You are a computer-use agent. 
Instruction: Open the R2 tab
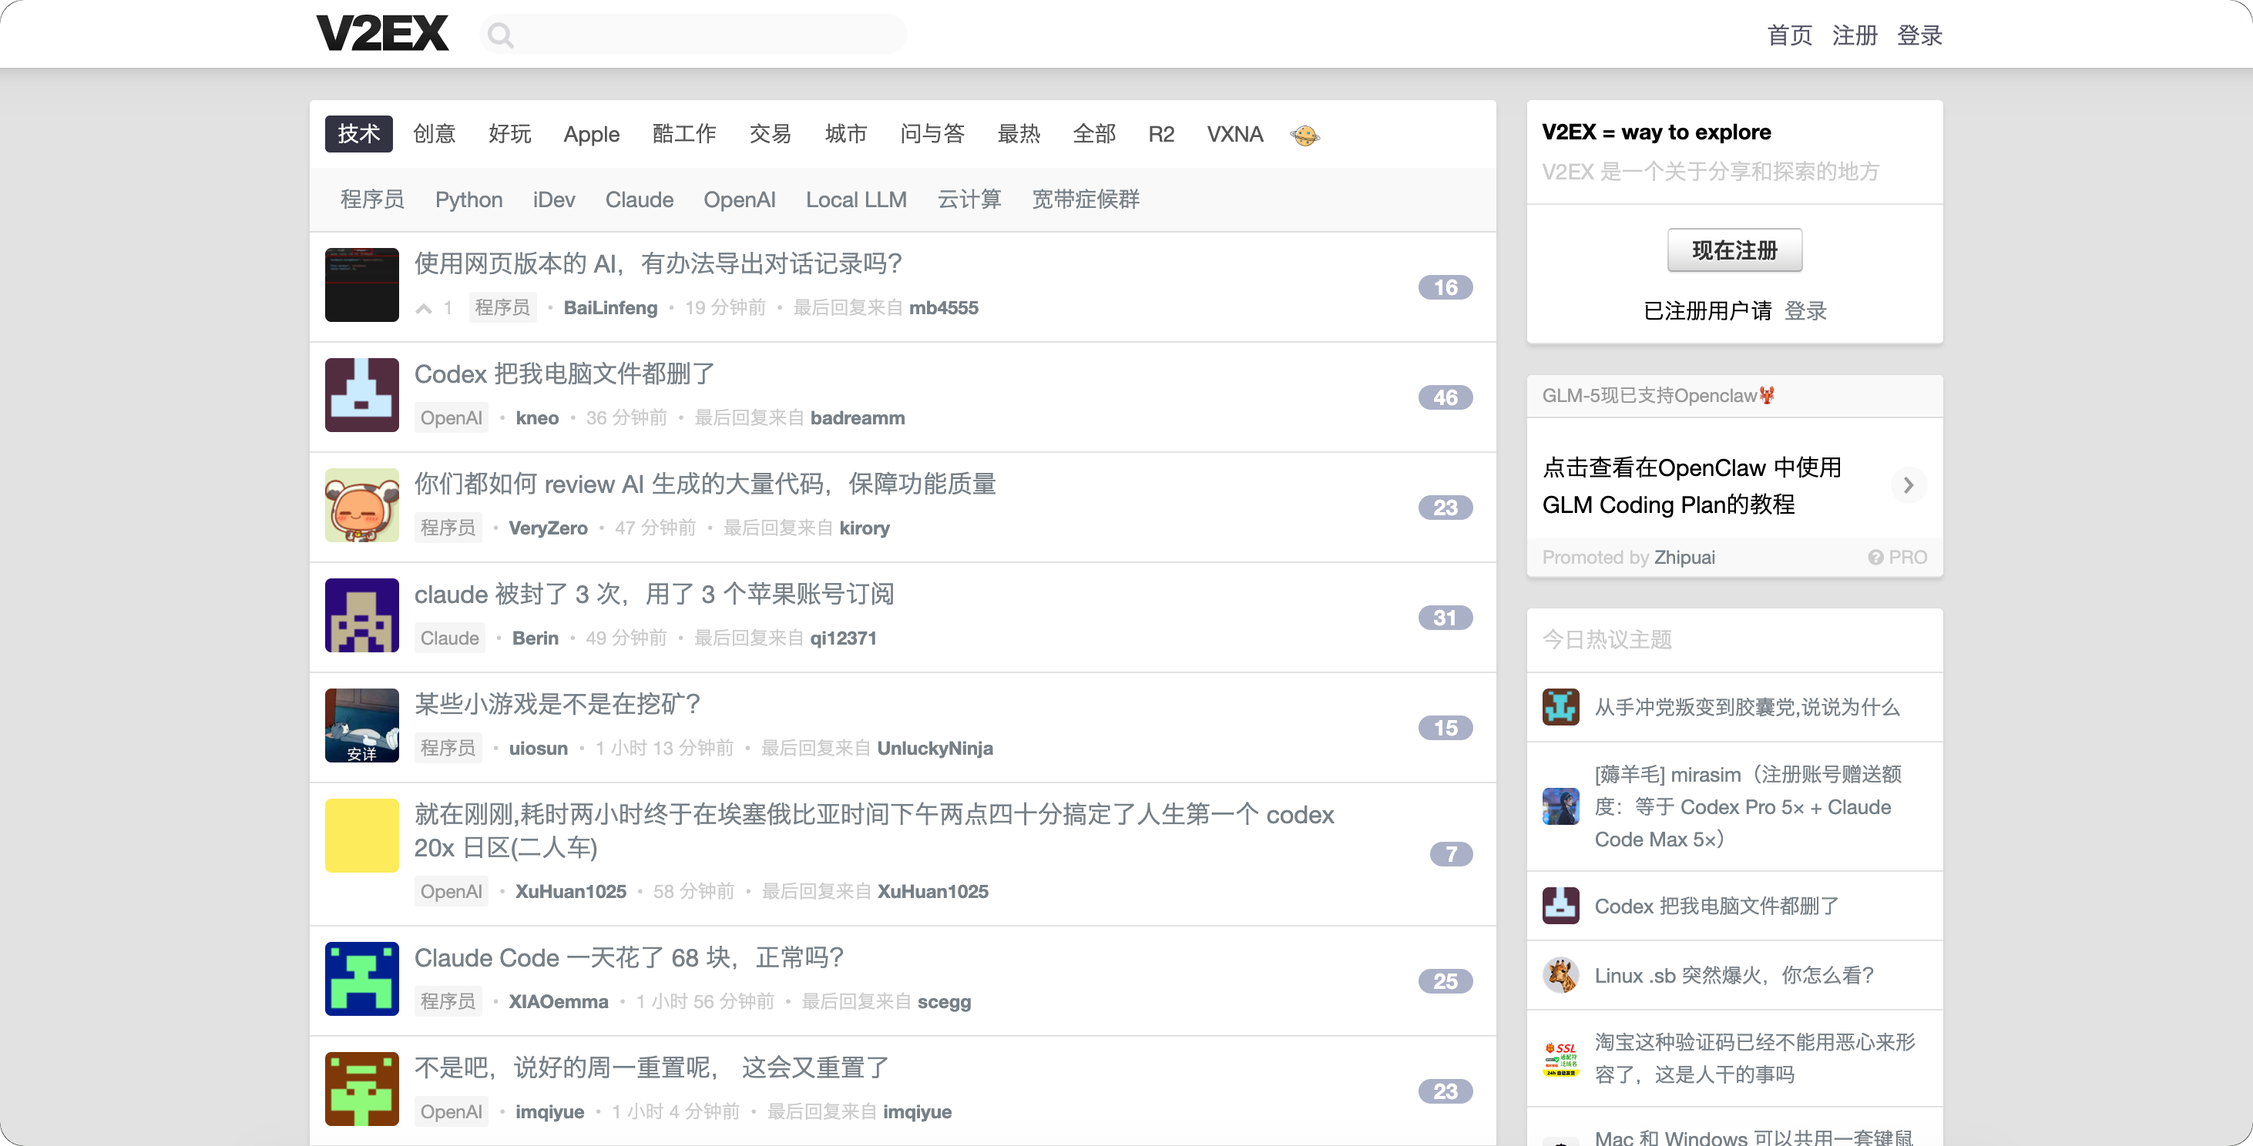coord(1161,134)
